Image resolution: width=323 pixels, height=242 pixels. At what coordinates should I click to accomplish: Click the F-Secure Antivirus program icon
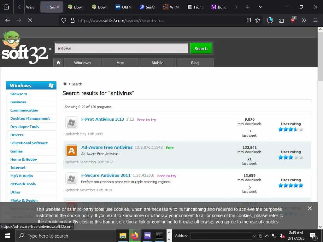[x=72, y=179]
